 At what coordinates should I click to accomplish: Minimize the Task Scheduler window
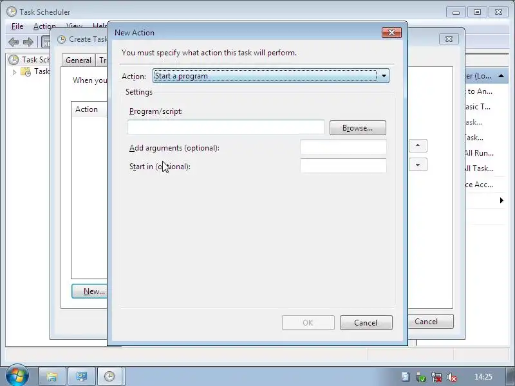pyautogui.click(x=456, y=12)
